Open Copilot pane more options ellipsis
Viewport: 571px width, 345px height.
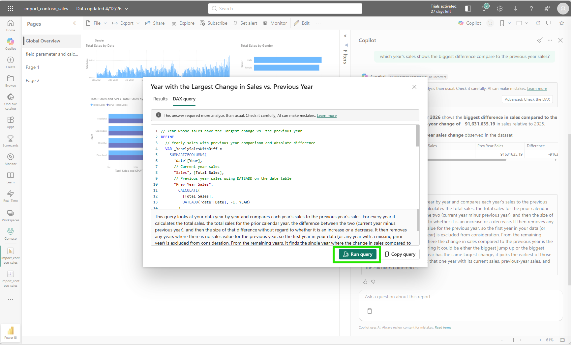550,40
